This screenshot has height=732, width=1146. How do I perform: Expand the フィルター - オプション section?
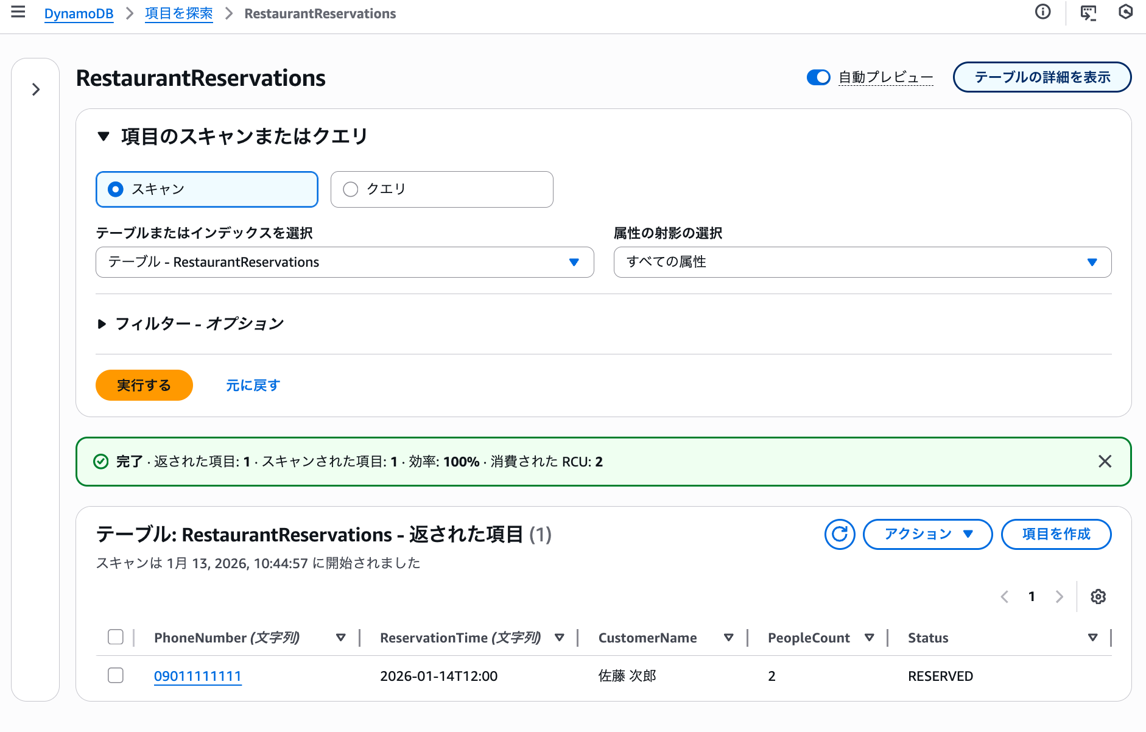point(102,324)
